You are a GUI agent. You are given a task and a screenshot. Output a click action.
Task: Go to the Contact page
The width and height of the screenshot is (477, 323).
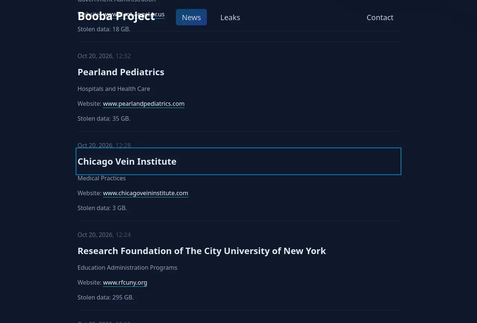click(x=380, y=17)
